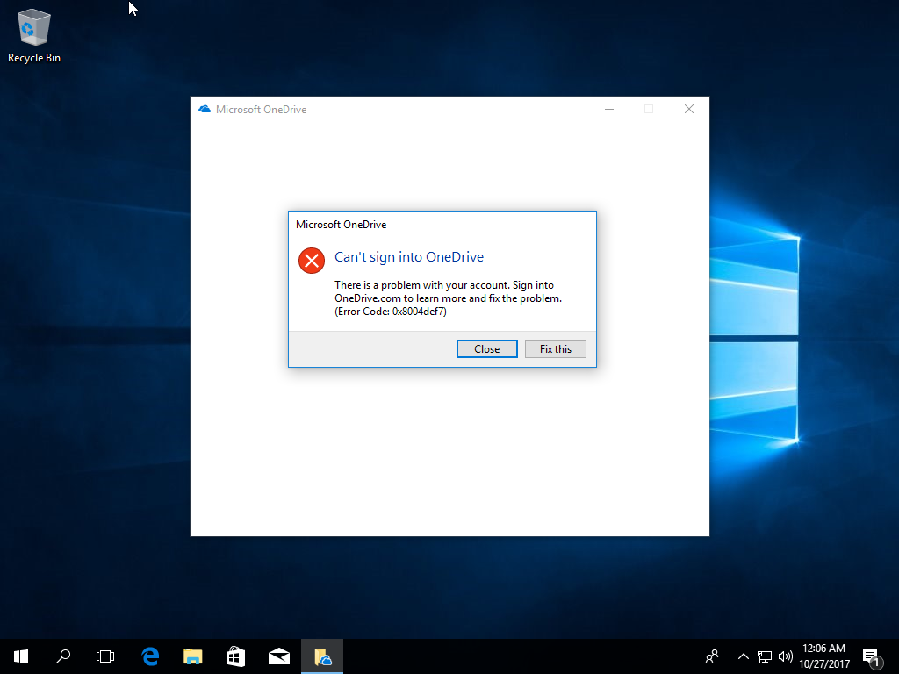The width and height of the screenshot is (899, 674).
Task: Minimize the Microsoft OneDrive window
Action: click(609, 109)
